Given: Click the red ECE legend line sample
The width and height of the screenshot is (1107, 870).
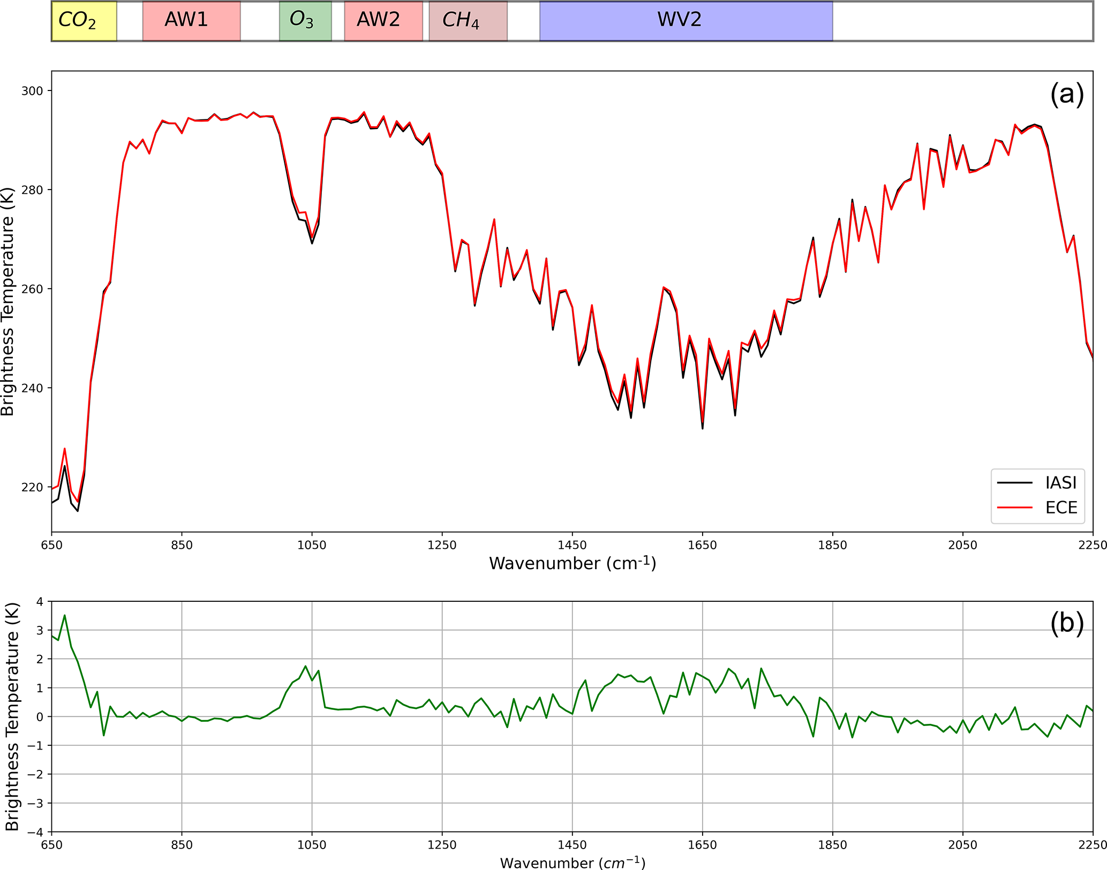Looking at the screenshot, I should coord(1014,507).
